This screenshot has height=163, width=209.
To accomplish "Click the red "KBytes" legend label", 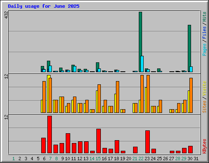I will coord(205,146).
